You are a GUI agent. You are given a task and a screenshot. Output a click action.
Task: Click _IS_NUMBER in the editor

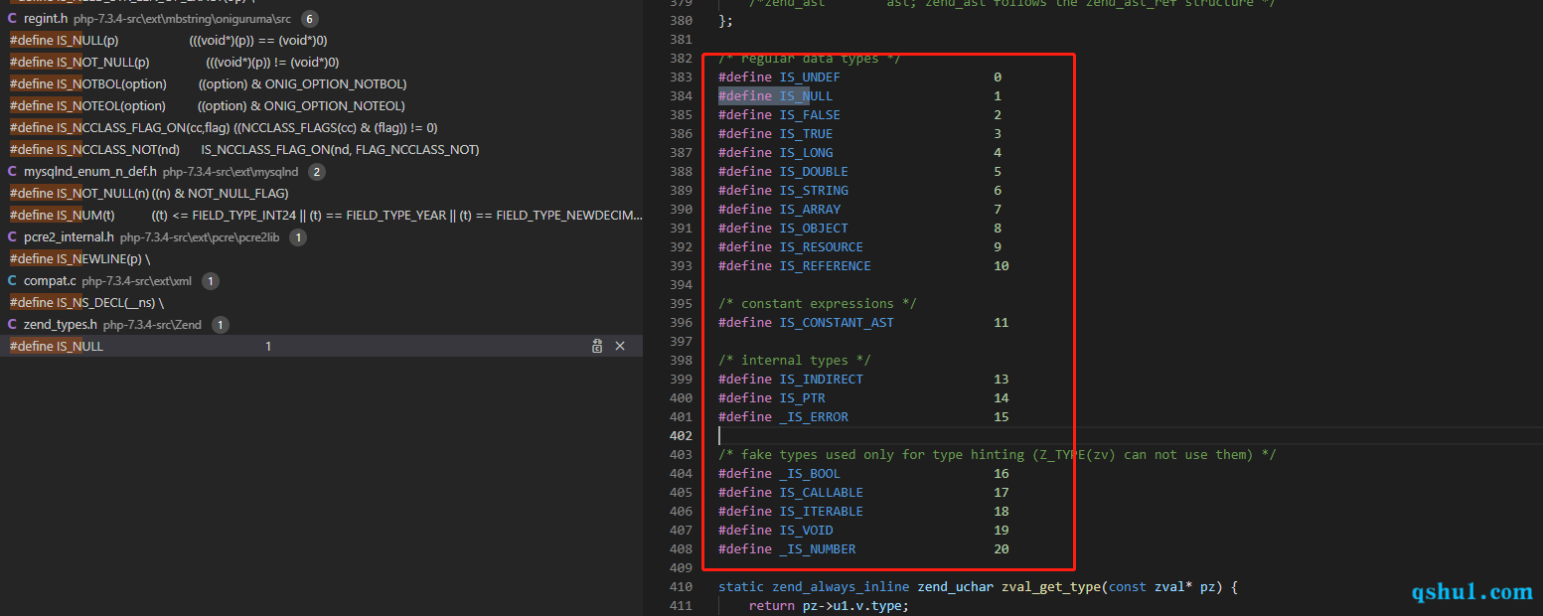point(818,549)
